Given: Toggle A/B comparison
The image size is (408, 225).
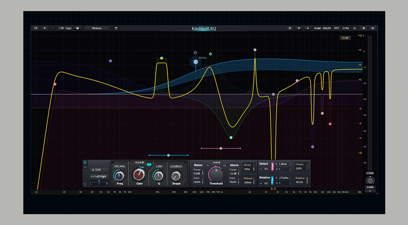Looking at the screenshot, I should coord(61,28).
